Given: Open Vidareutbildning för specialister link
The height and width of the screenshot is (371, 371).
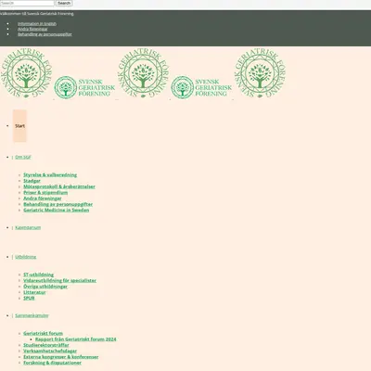Looking at the screenshot, I should tap(59, 281).
